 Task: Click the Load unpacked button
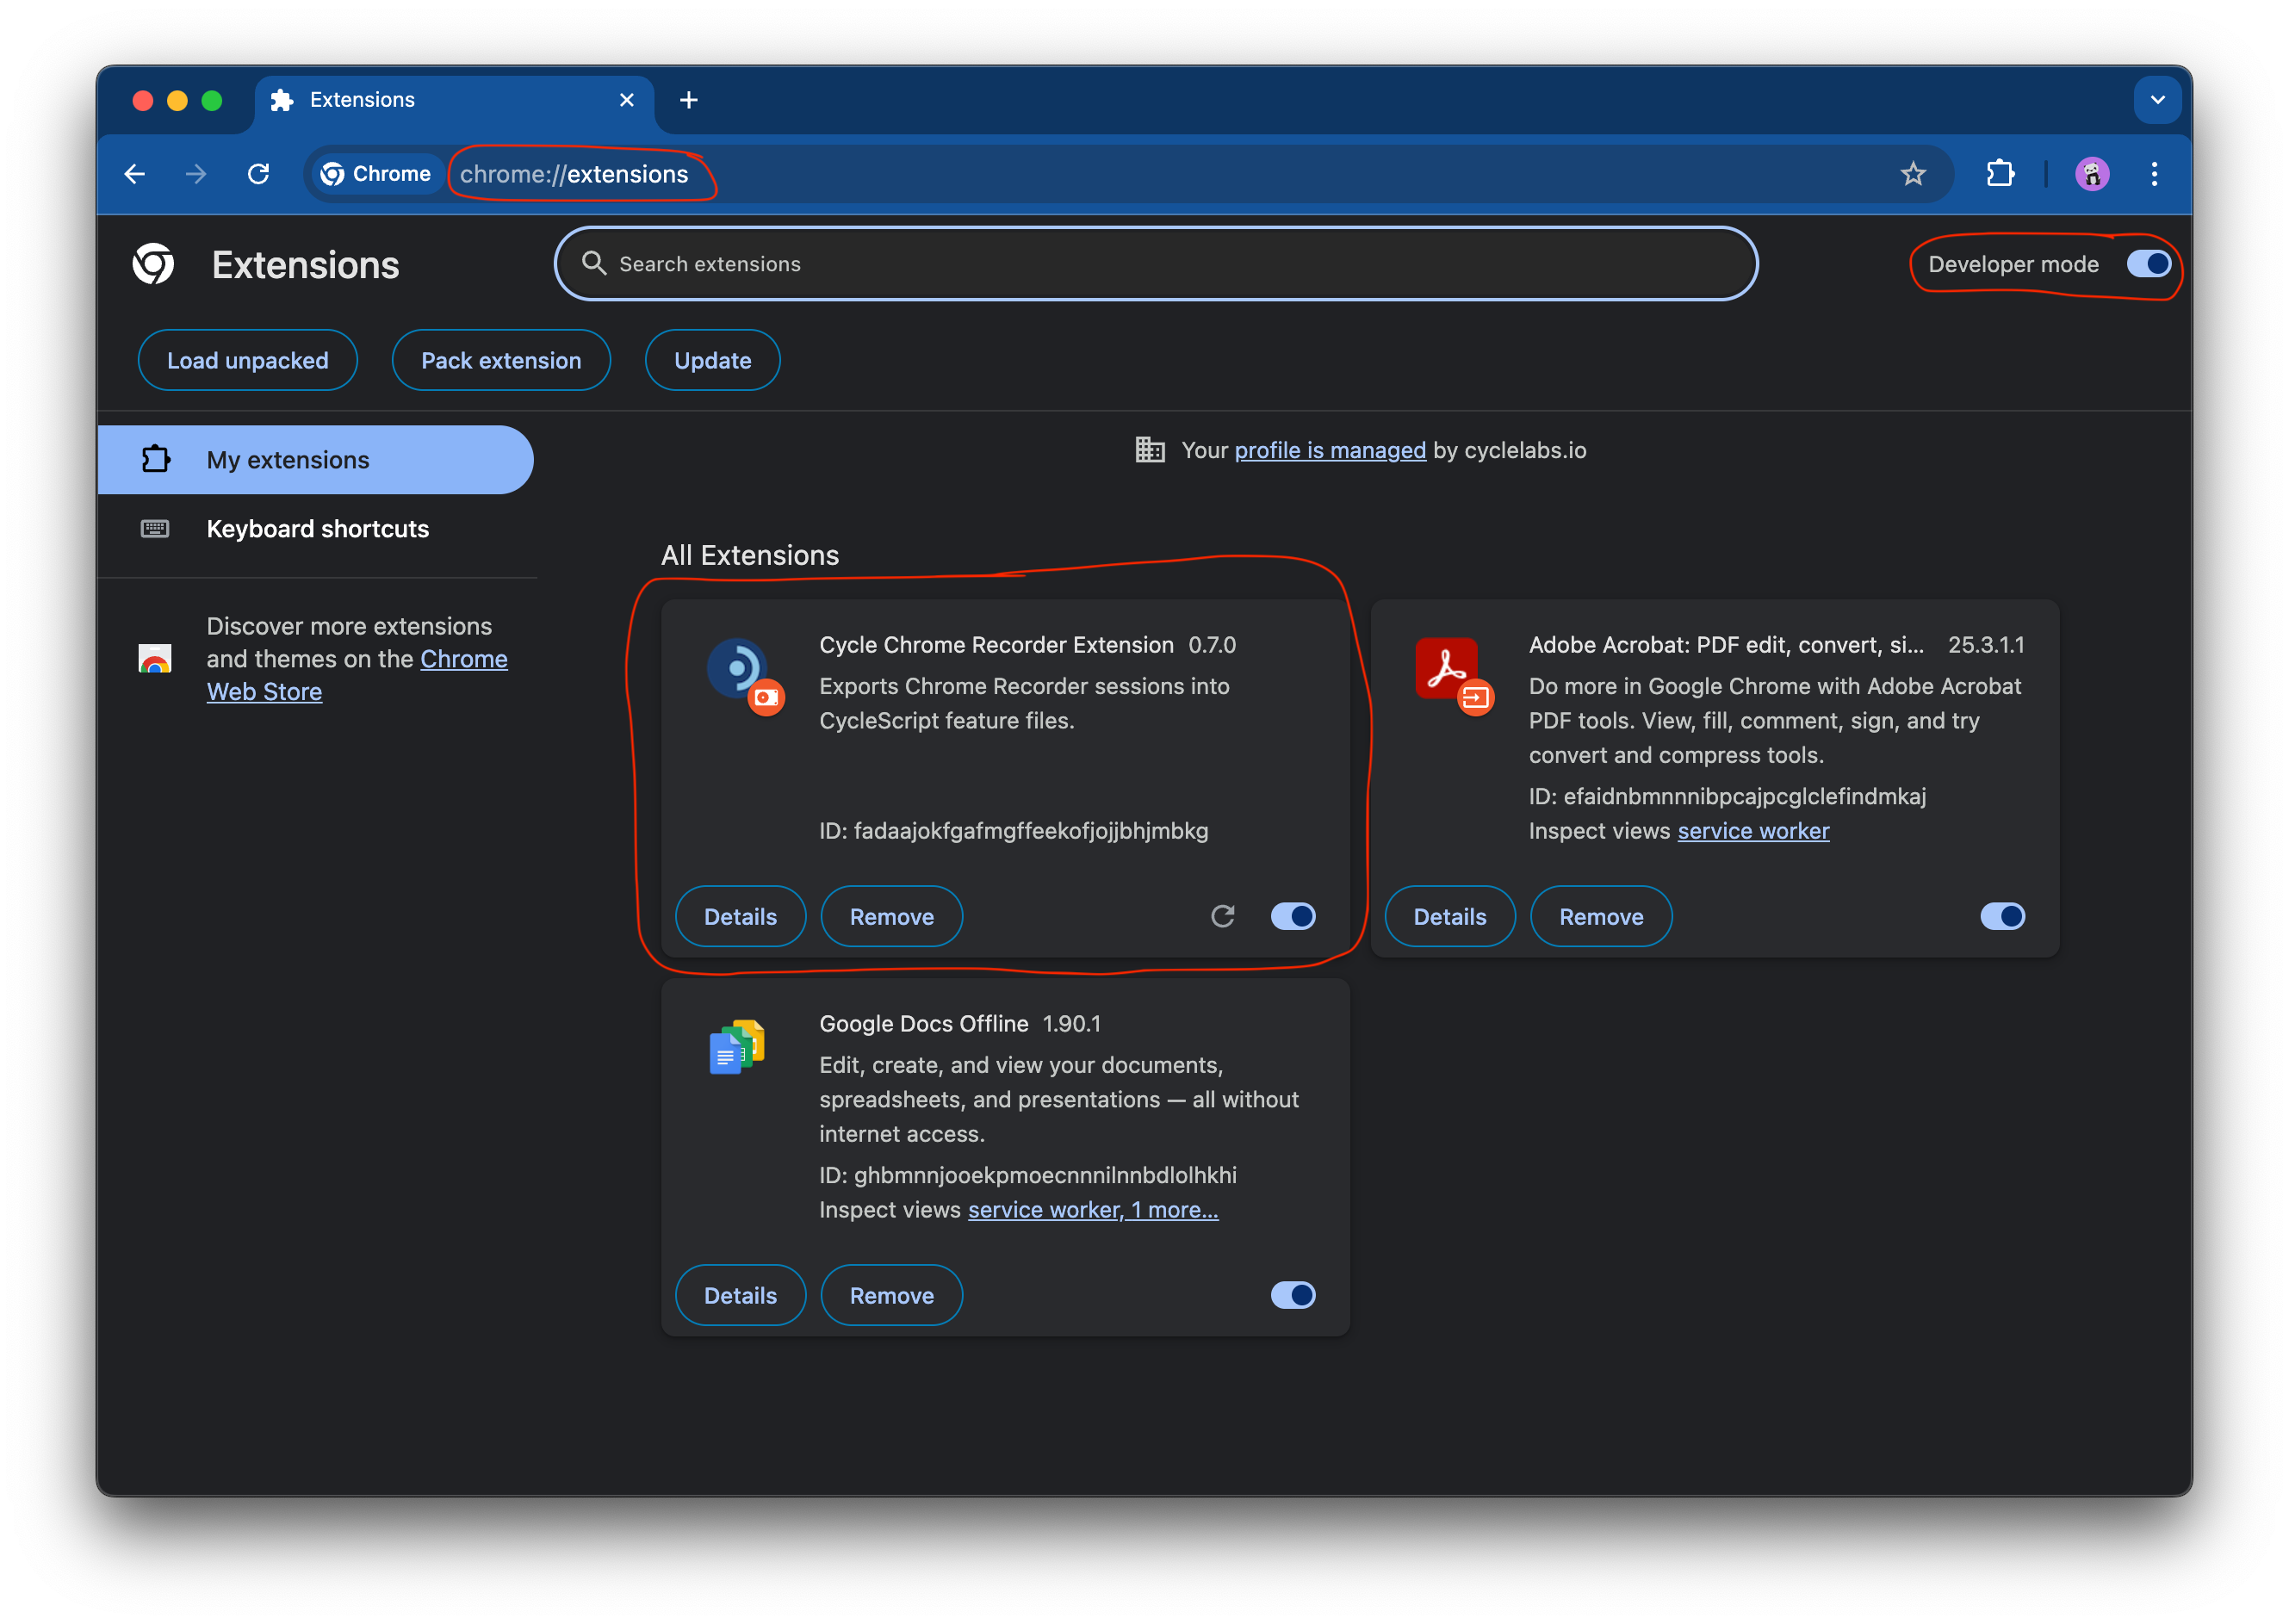click(248, 360)
